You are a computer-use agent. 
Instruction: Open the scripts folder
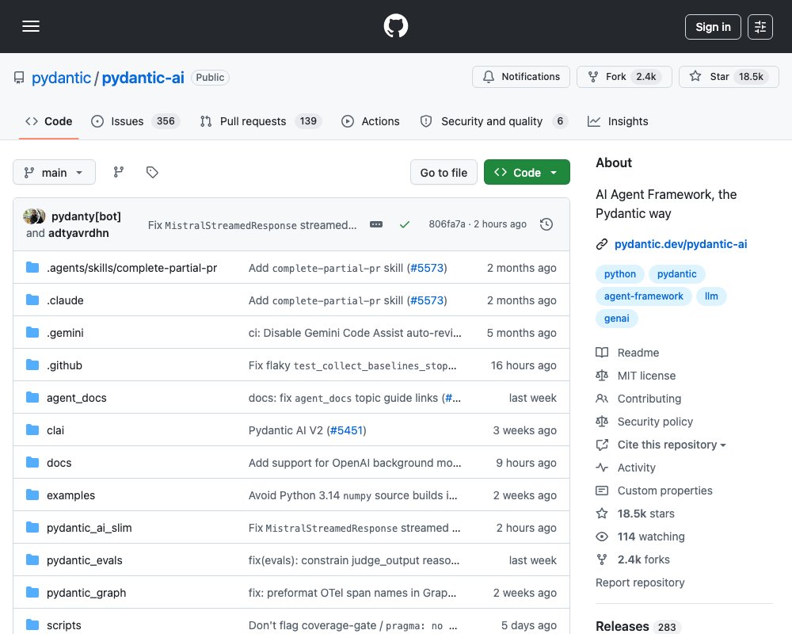pyautogui.click(x=64, y=625)
